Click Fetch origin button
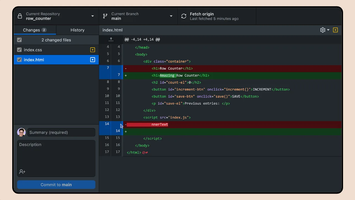This screenshot has height=200, width=355. point(217,16)
